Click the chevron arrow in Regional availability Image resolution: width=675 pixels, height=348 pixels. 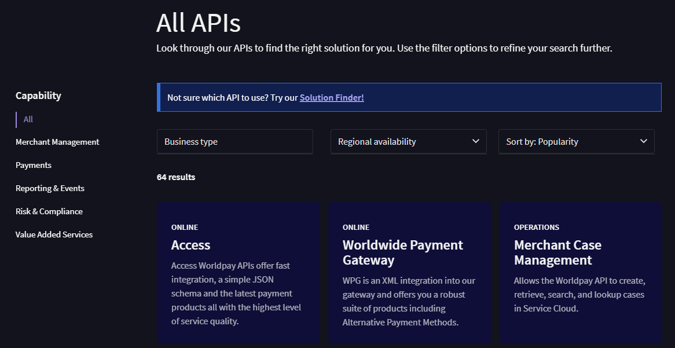pos(475,141)
